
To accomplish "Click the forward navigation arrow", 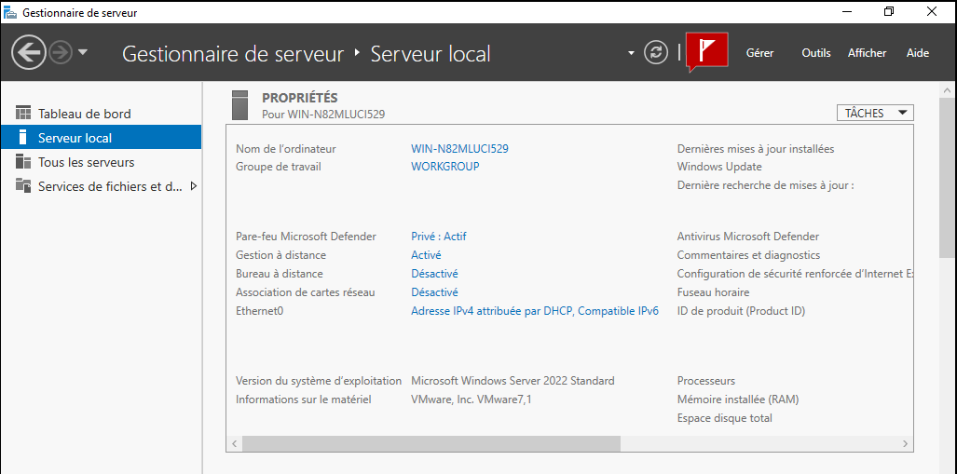I will point(61,54).
